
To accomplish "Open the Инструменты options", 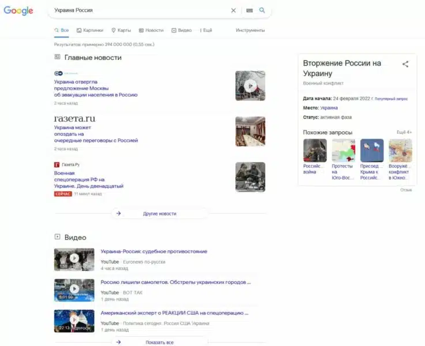I will coord(250,30).
